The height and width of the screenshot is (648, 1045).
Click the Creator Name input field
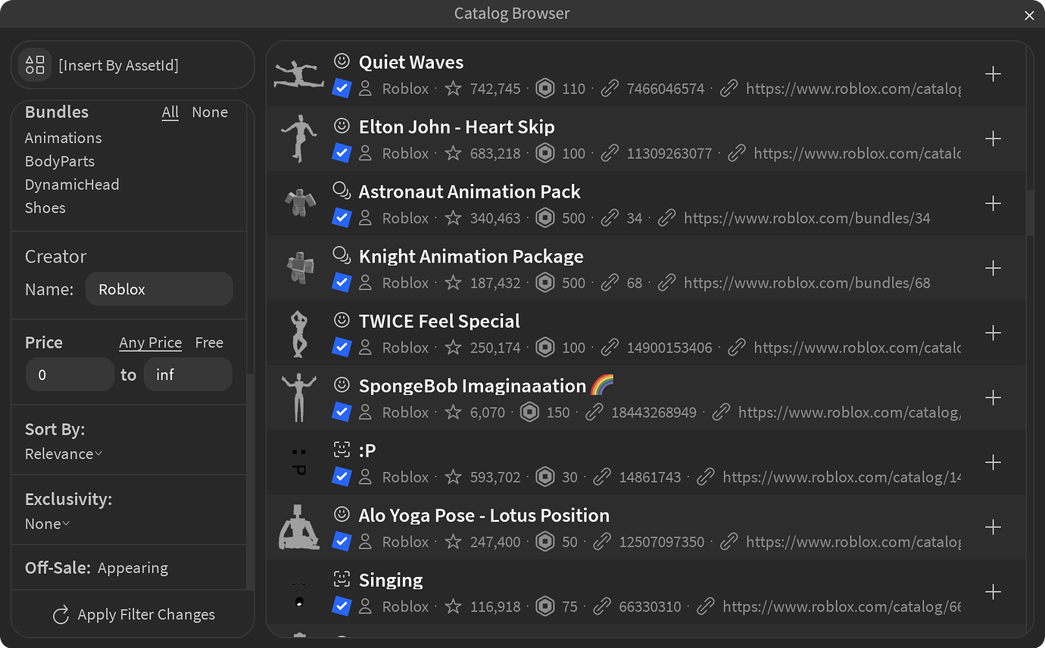point(159,289)
